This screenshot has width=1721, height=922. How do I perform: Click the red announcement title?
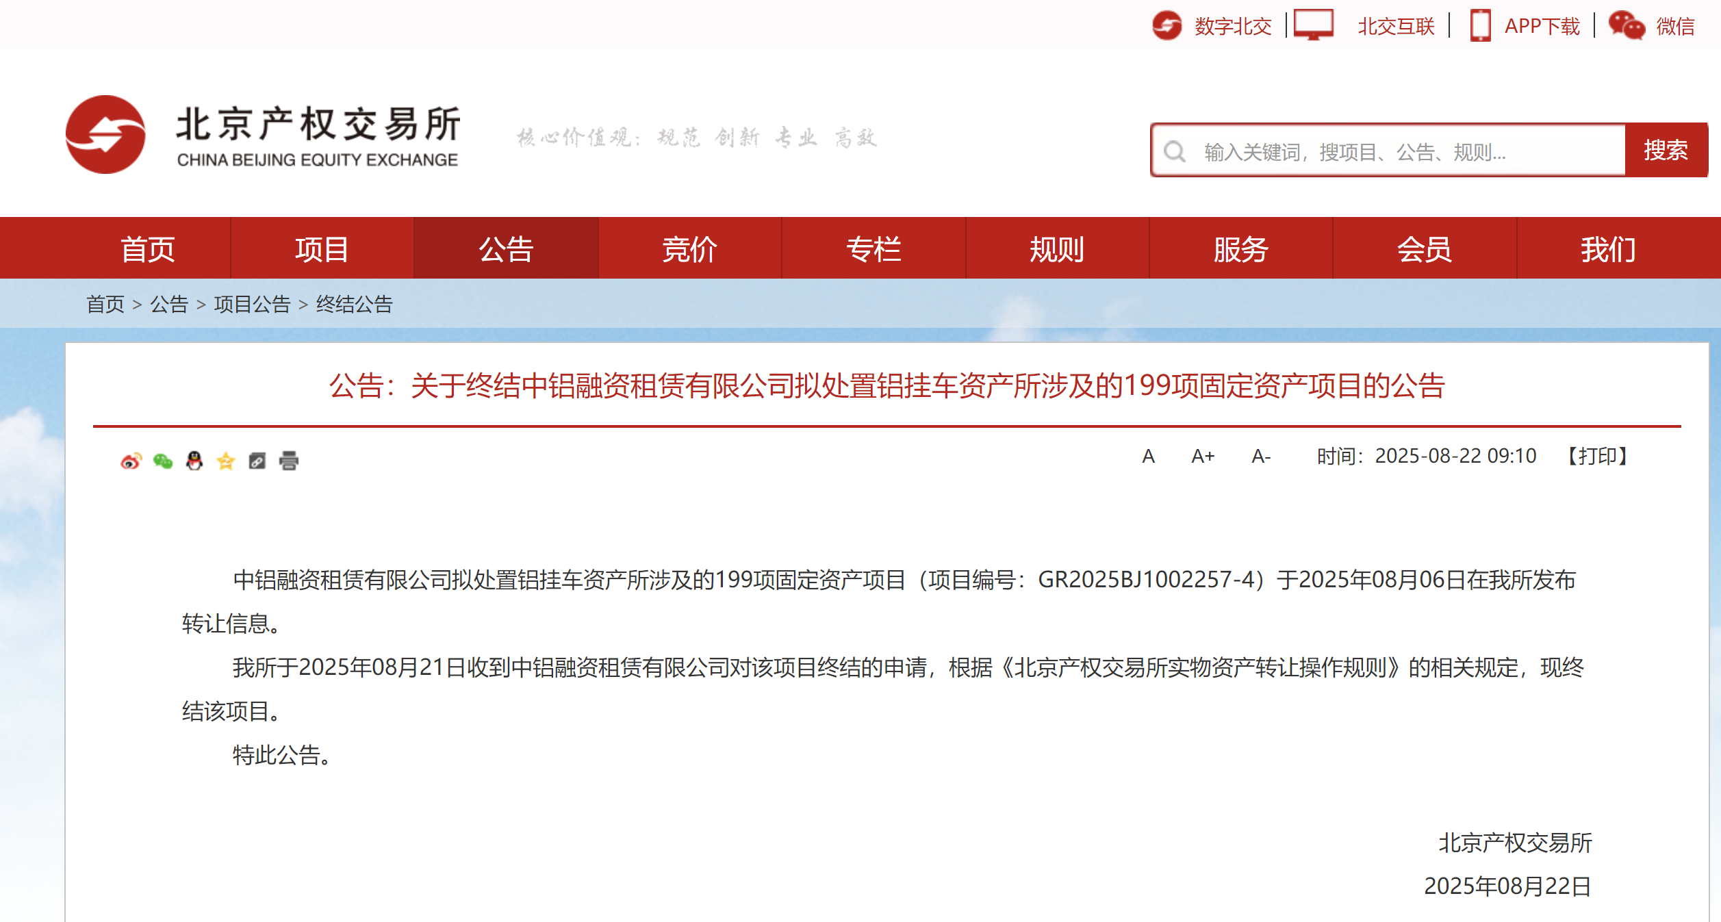tap(887, 386)
